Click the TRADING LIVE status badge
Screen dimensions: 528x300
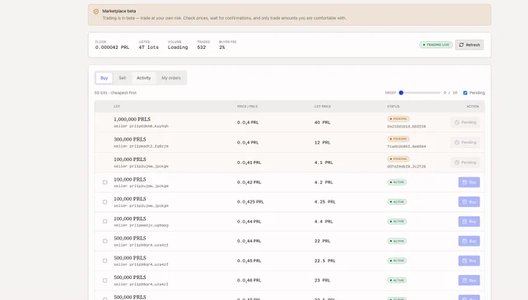coord(436,45)
